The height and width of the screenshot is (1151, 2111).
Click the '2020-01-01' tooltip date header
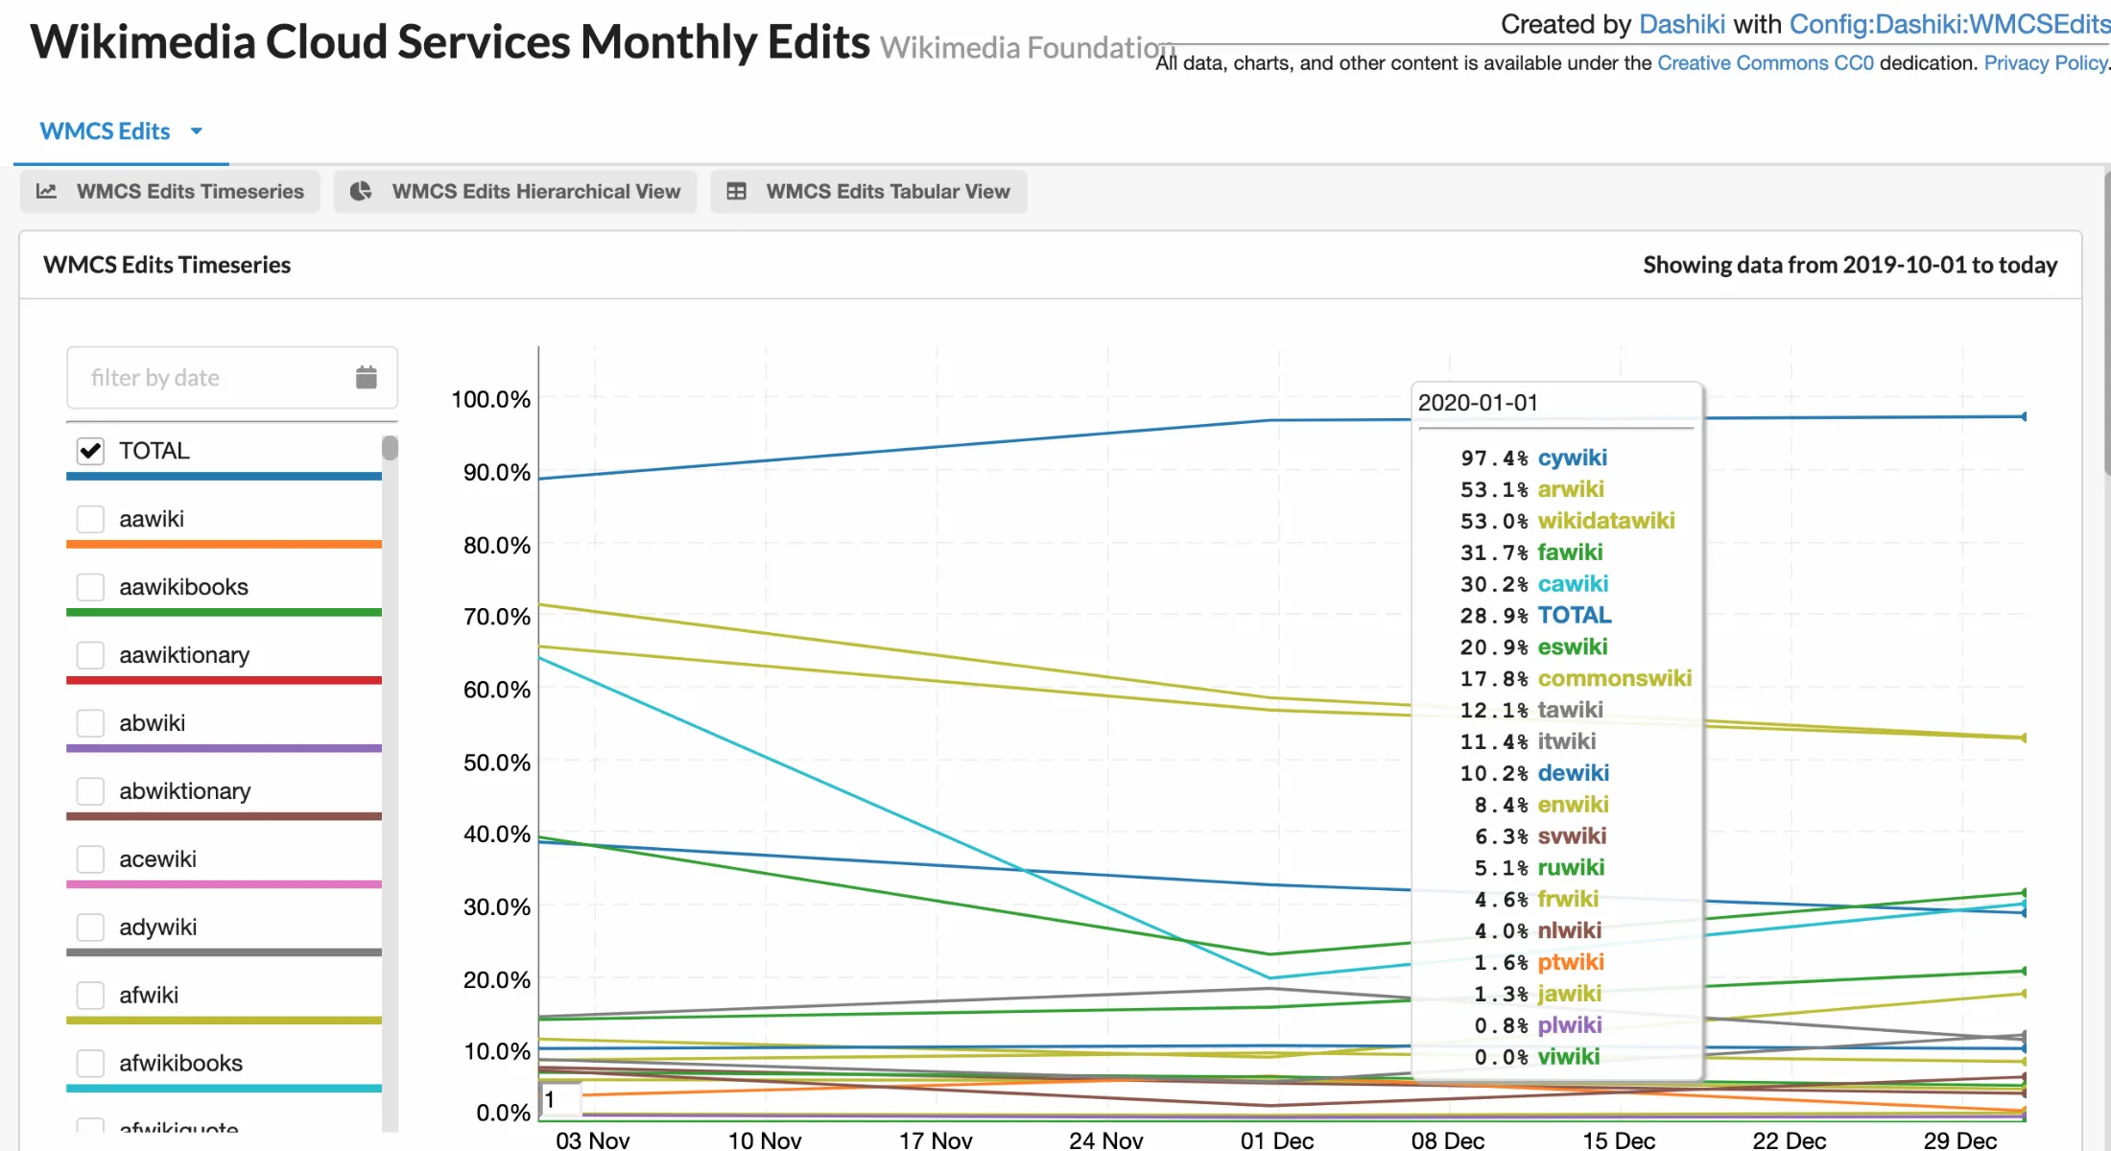click(x=1478, y=403)
